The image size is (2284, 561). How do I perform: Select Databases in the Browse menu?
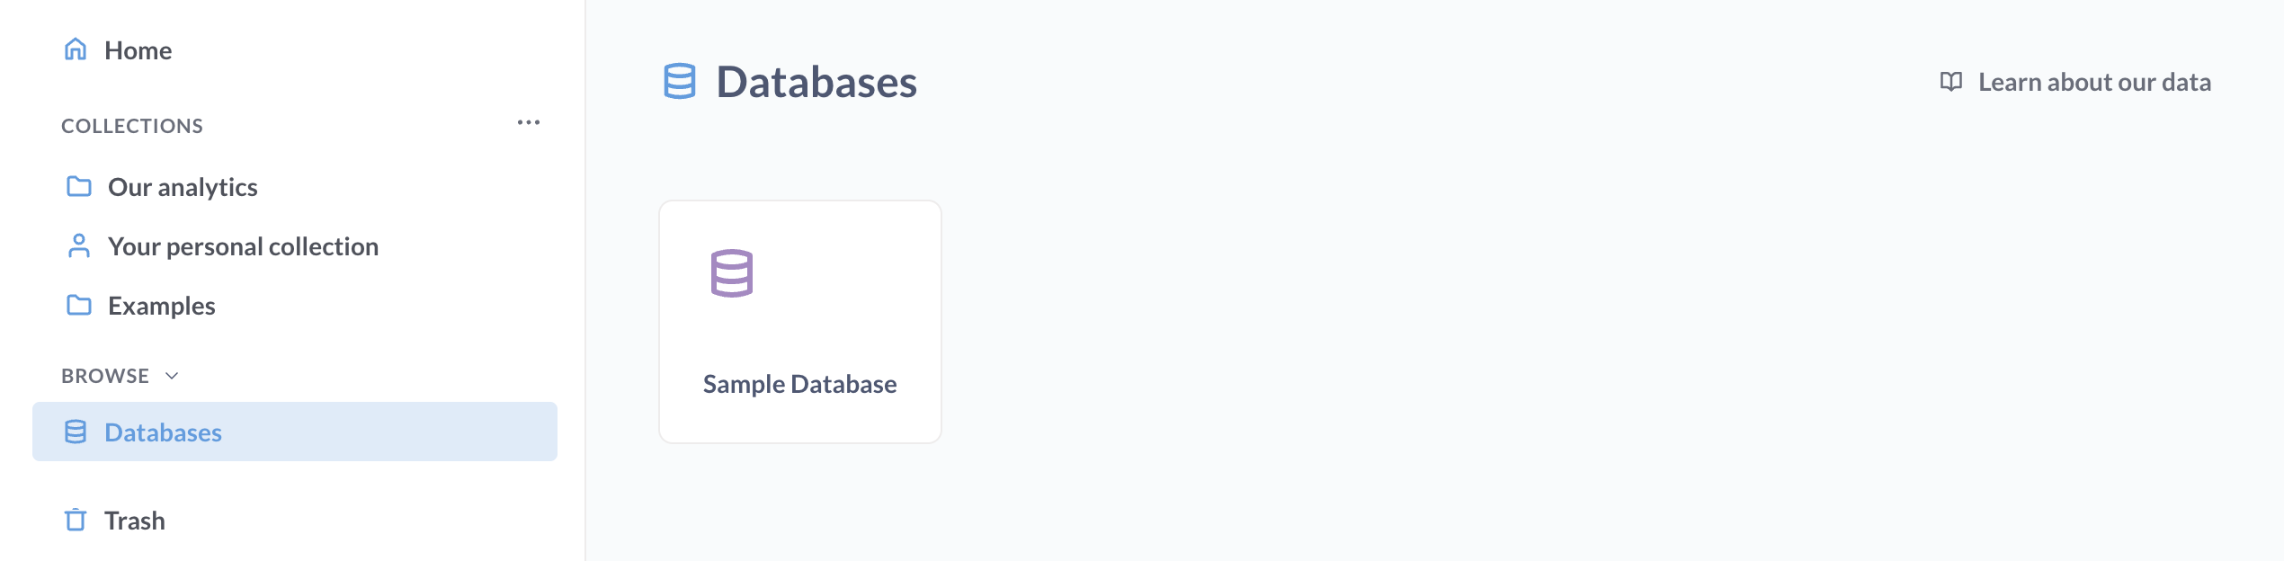coord(164,432)
